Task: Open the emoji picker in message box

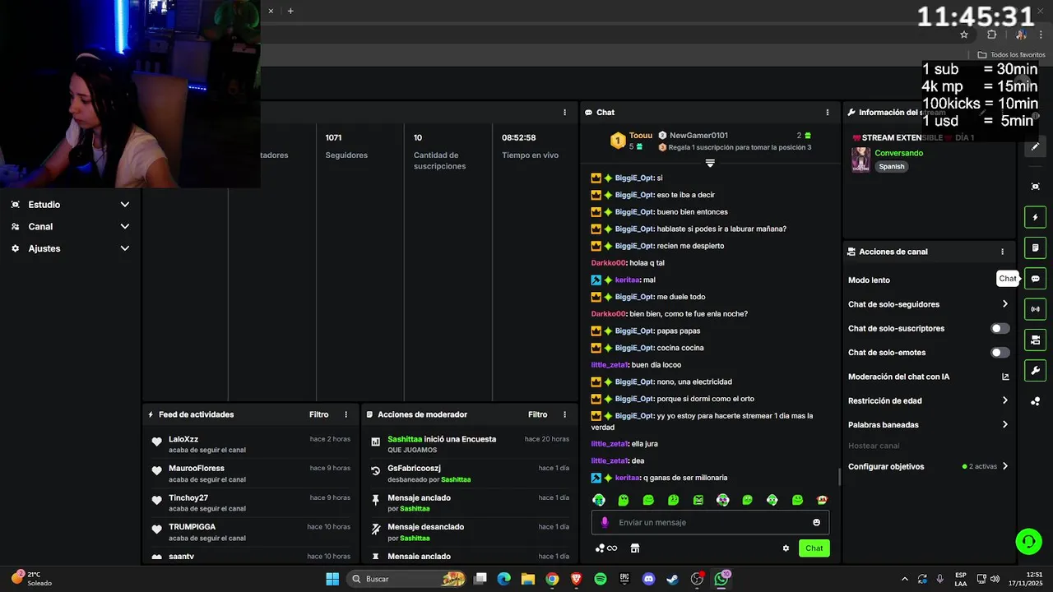Action: tap(816, 522)
